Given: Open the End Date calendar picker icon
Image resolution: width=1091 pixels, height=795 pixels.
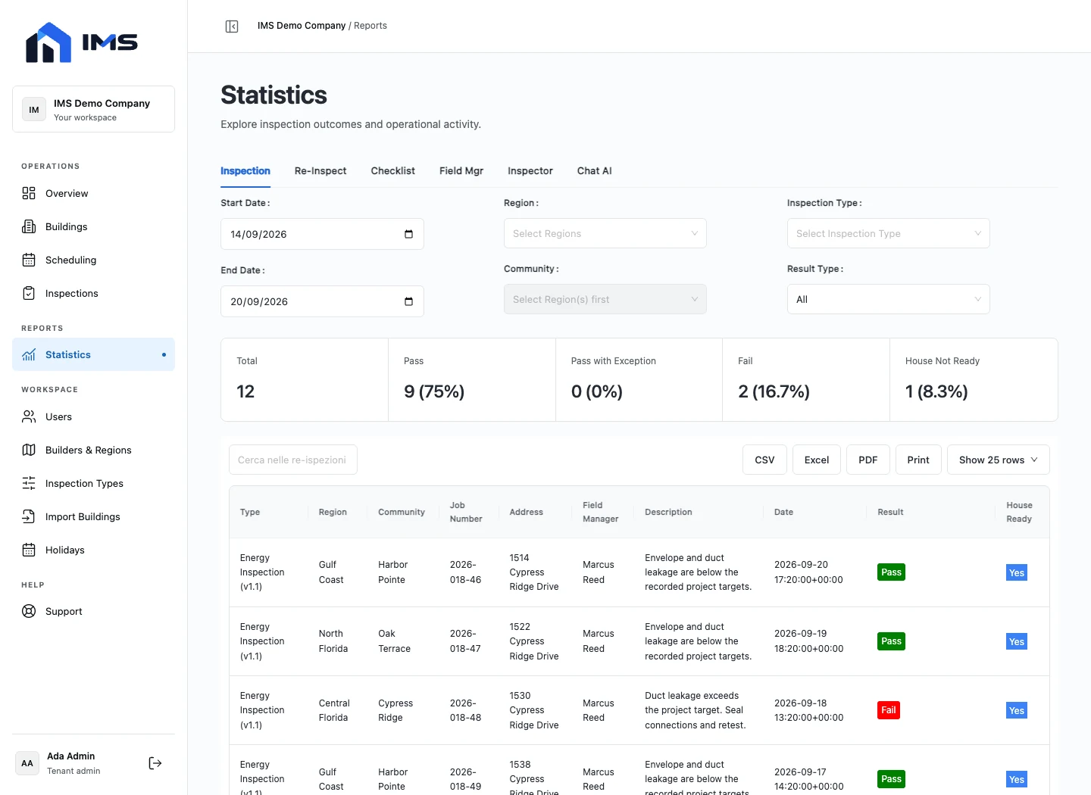Looking at the screenshot, I should click(x=408, y=301).
